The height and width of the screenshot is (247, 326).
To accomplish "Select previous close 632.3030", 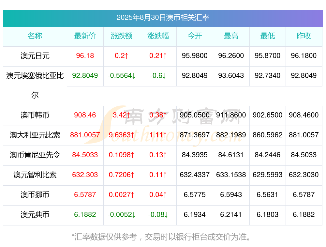I will [x=304, y=175].
